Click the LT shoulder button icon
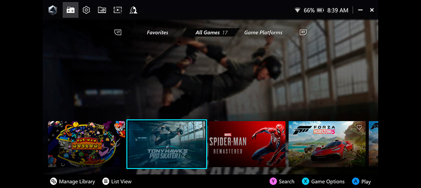The width and height of the screenshot is (421, 188). [118, 32]
